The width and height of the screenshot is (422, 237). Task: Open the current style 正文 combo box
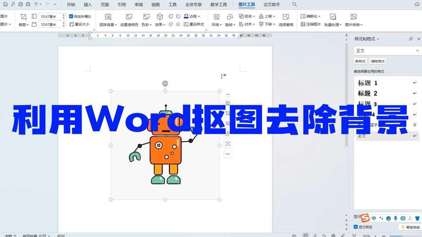click(387, 51)
